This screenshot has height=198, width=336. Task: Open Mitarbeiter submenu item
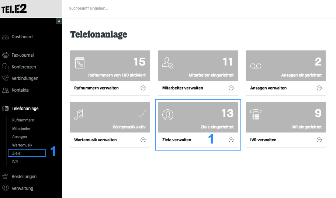[x=21, y=128]
